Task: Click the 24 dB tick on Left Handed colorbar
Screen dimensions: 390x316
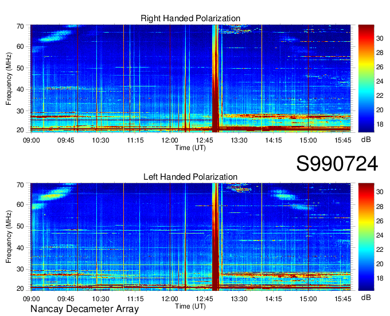Action: 380,235
